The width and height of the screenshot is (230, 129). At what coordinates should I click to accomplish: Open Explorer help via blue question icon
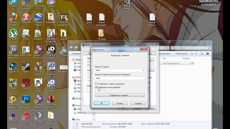208,54
